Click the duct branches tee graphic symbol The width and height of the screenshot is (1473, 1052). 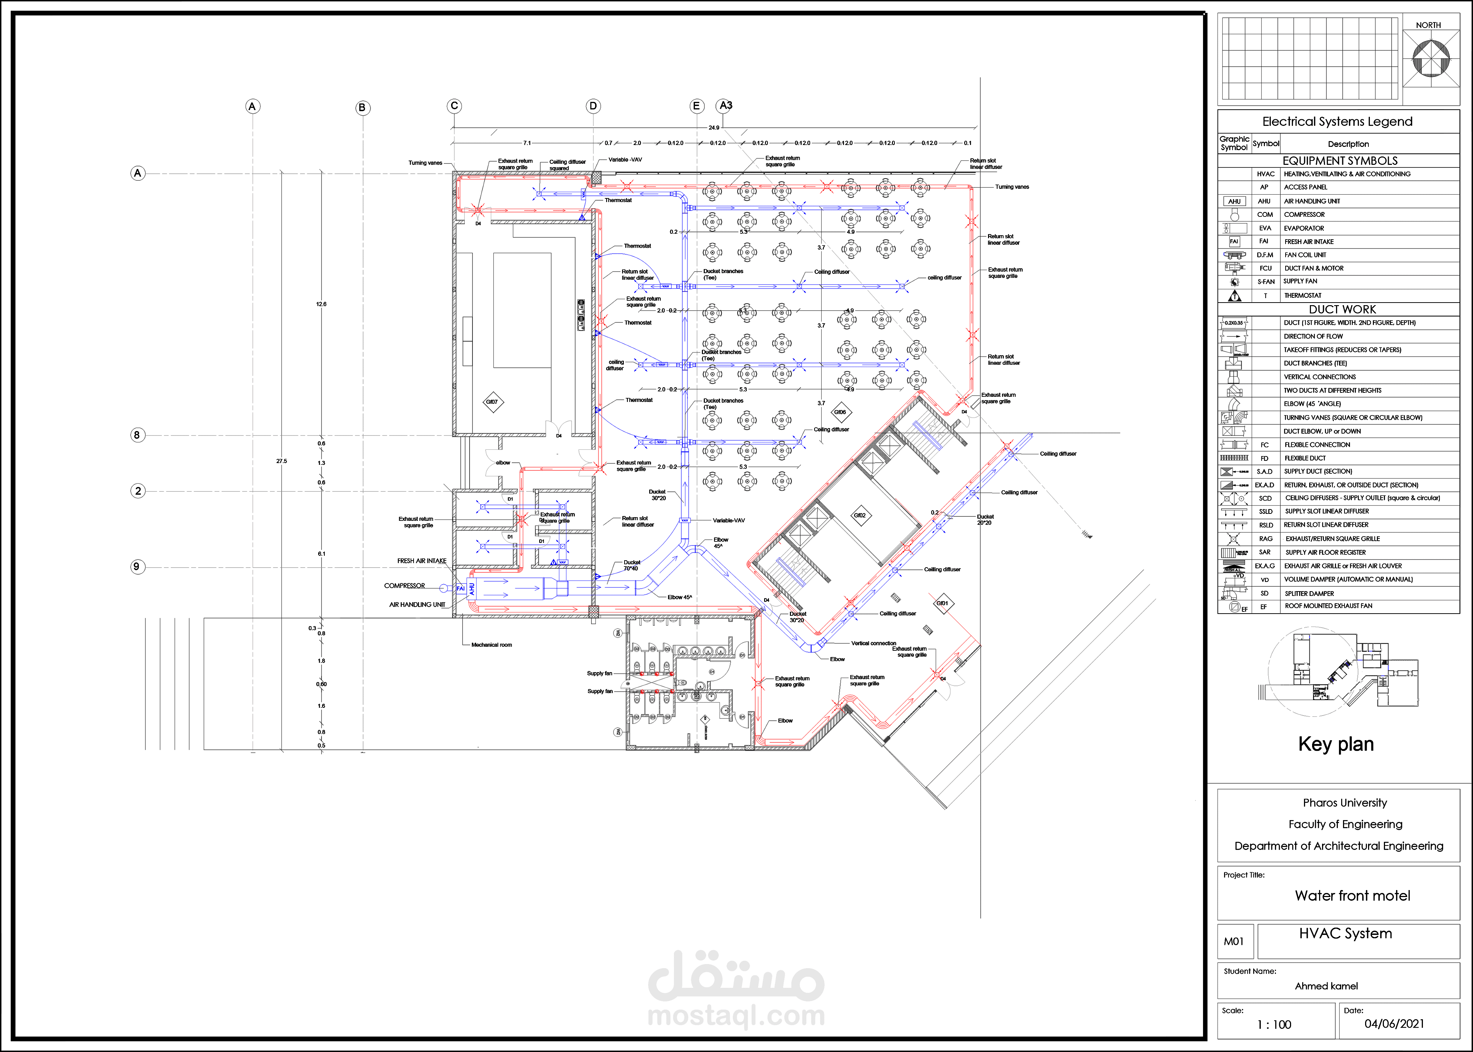coord(1234,363)
